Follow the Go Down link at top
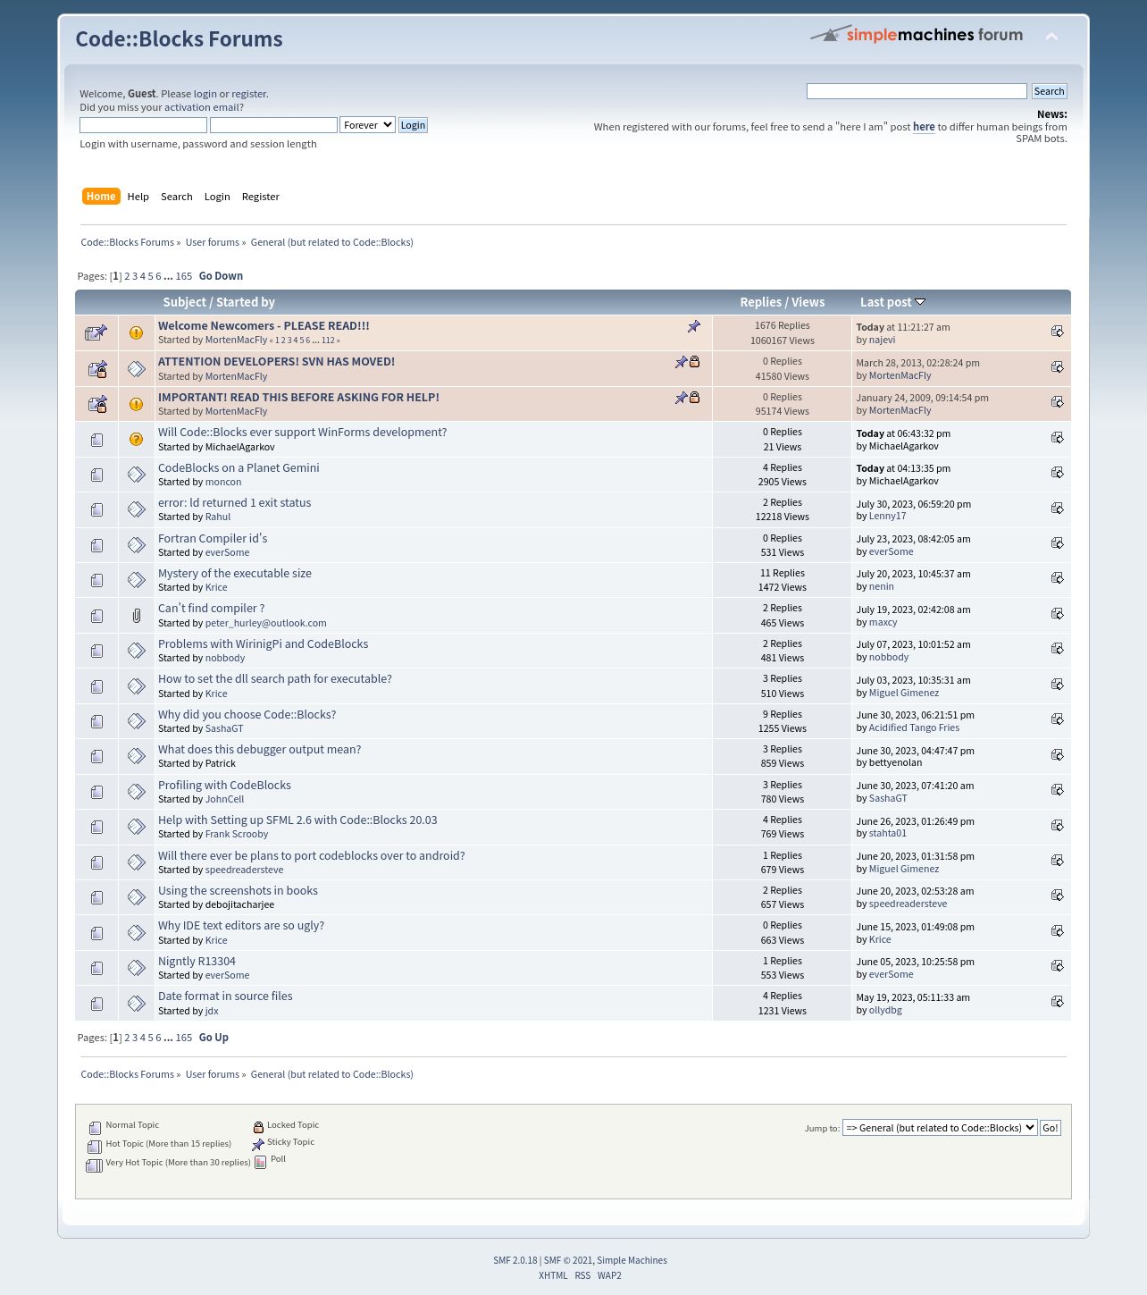The width and height of the screenshot is (1147, 1295). click(221, 276)
